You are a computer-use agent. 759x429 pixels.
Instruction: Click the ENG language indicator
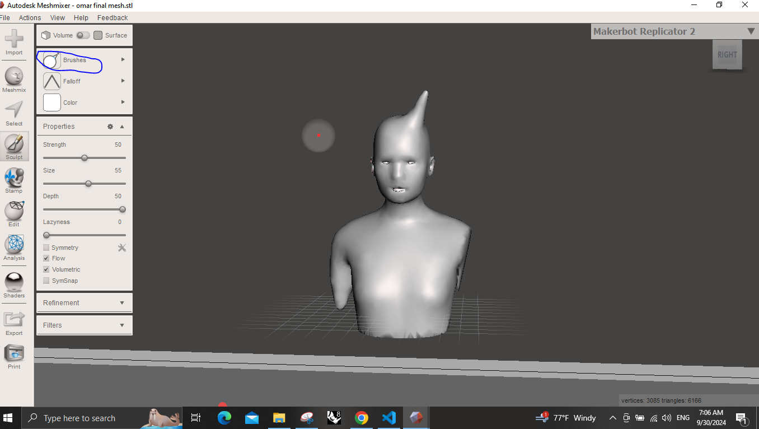pyautogui.click(x=683, y=418)
